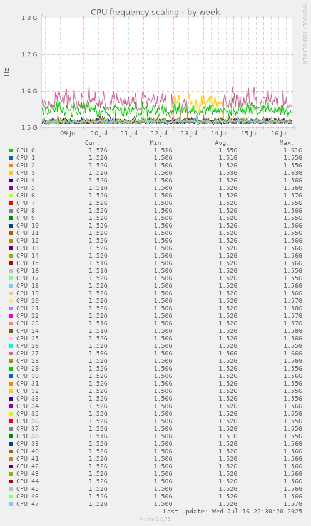Click CPU 21's max value 1.58G
This screenshot has width=311, height=526.
pyautogui.click(x=293, y=308)
